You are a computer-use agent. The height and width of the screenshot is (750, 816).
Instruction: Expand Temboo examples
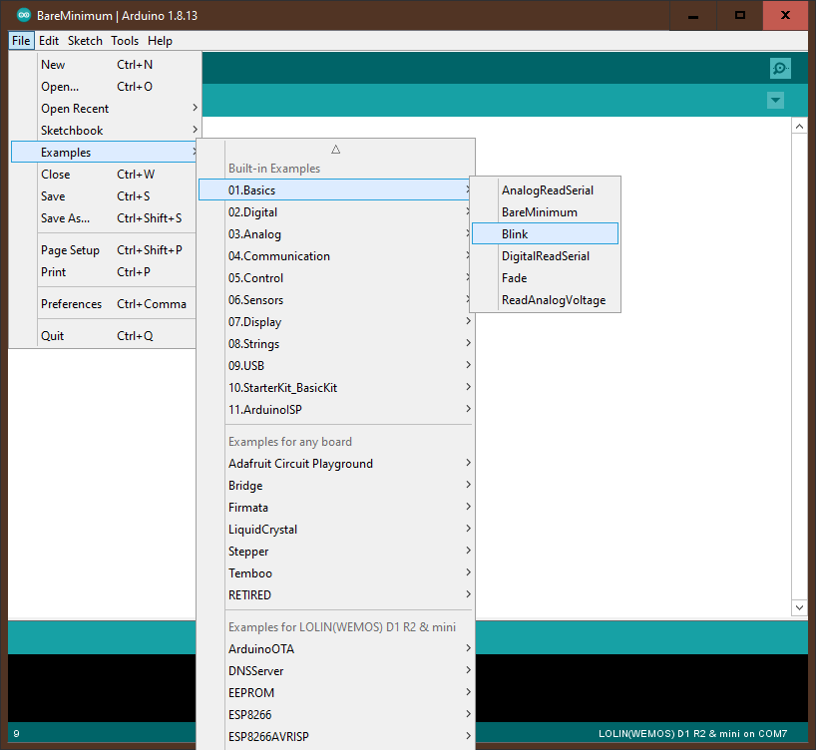coord(335,573)
